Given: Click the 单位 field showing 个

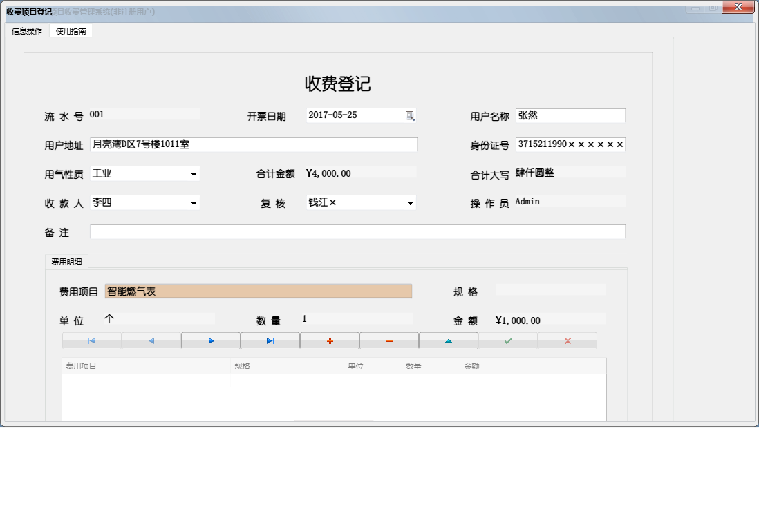Looking at the screenshot, I should click(159, 318).
